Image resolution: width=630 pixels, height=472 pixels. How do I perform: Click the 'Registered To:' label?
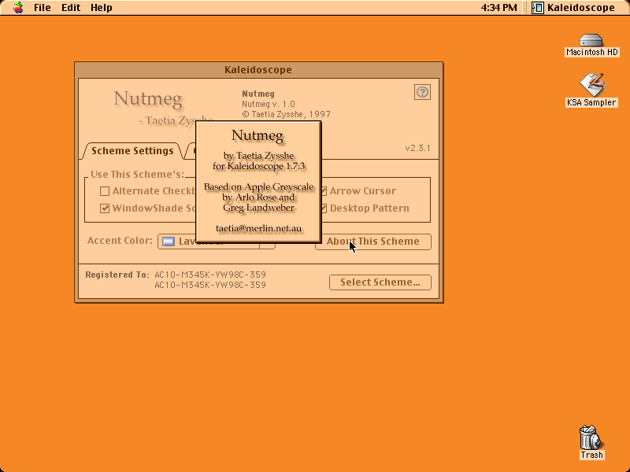(117, 275)
